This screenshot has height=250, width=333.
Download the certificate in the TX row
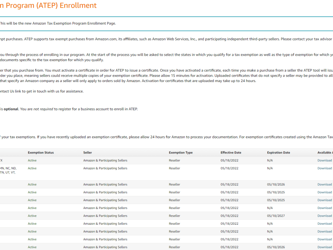coord(324,160)
